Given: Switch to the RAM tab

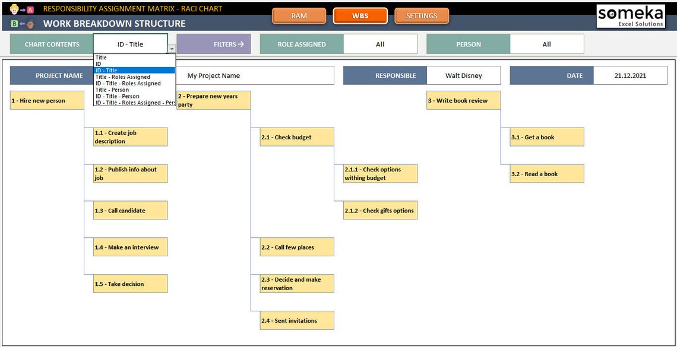Looking at the screenshot, I should pos(299,16).
